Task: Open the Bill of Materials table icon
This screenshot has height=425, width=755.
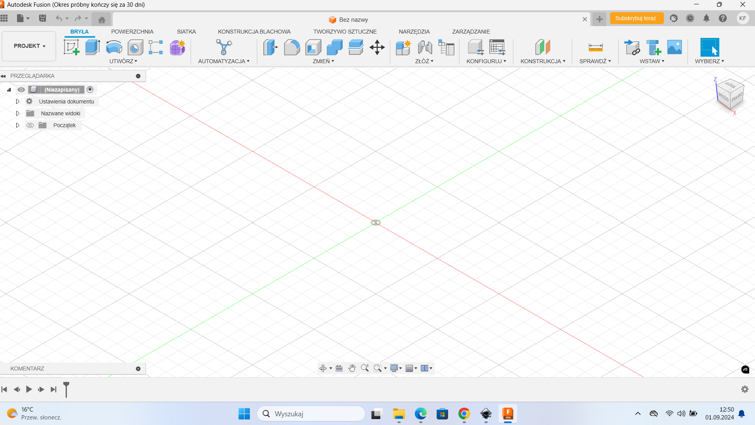Action: pyautogui.click(x=446, y=47)
